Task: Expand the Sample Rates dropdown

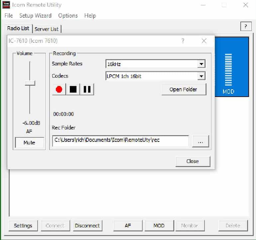Action: click(x=201, y=64)
